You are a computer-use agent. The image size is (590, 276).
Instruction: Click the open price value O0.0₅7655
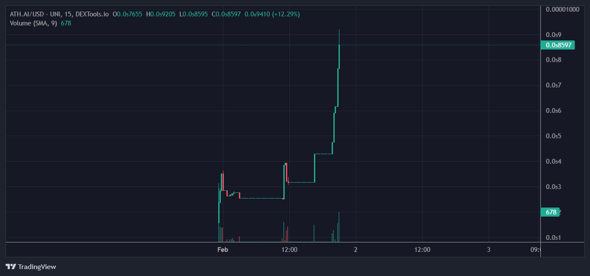(x=127, y=14)
